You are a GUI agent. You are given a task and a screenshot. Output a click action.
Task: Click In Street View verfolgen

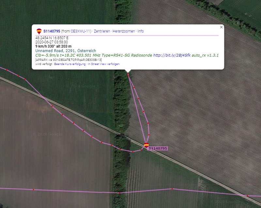pyautogui.click(x=103, y=64)
